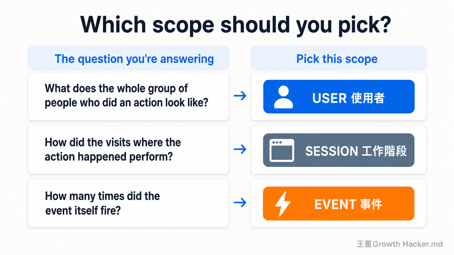The height and width of the screenshot is (255, 454).
Task: Open the 'How did the visits' card
Action: tap(128, 150)
